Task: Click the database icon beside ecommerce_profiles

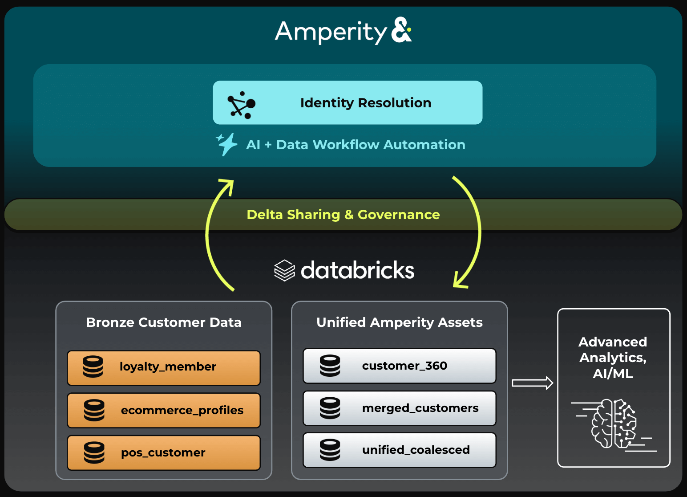Action: pos(94,410)
